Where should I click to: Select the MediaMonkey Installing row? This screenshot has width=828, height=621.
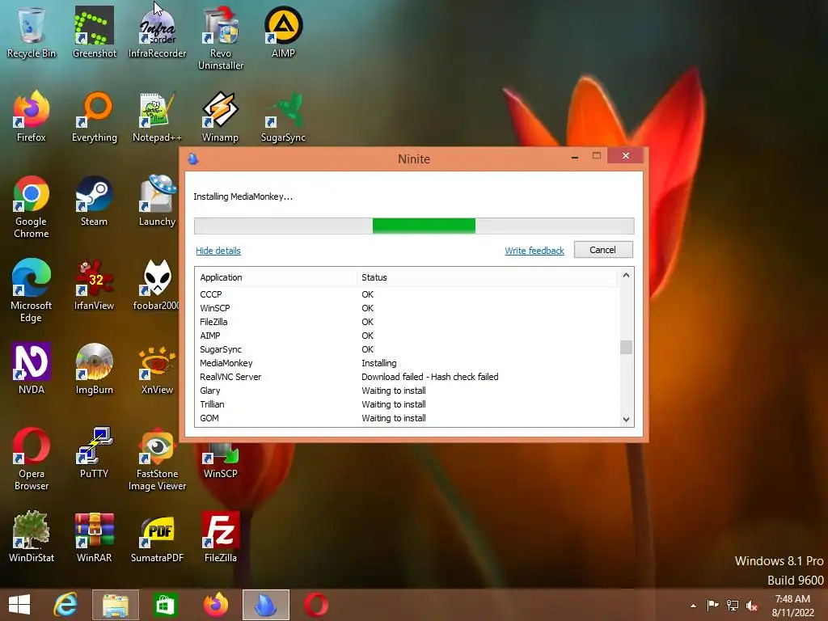tap(407, 363)
